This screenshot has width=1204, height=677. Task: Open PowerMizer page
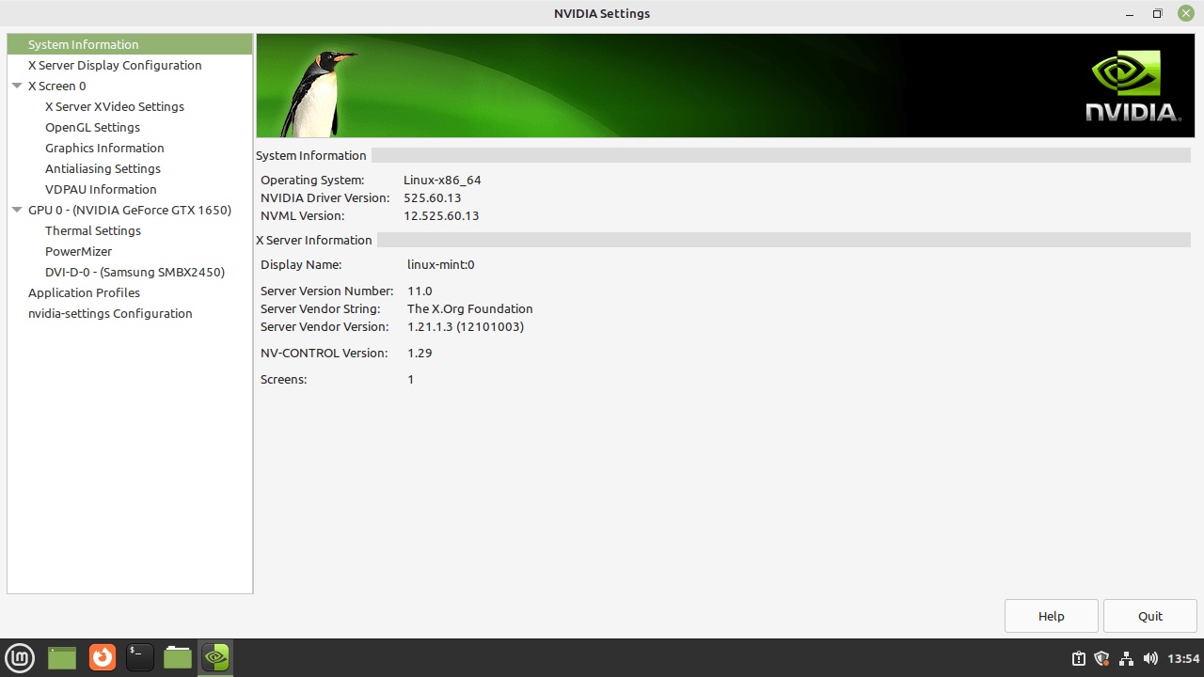click(78, 251)
